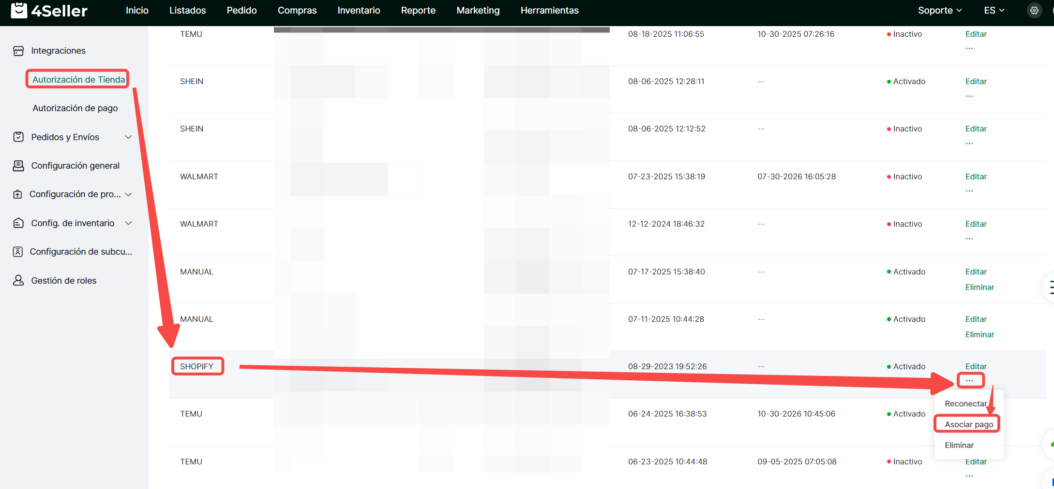1054x489 pixels.
Task: Click the Gestión de roles person icon
Action: click(18, 281)
